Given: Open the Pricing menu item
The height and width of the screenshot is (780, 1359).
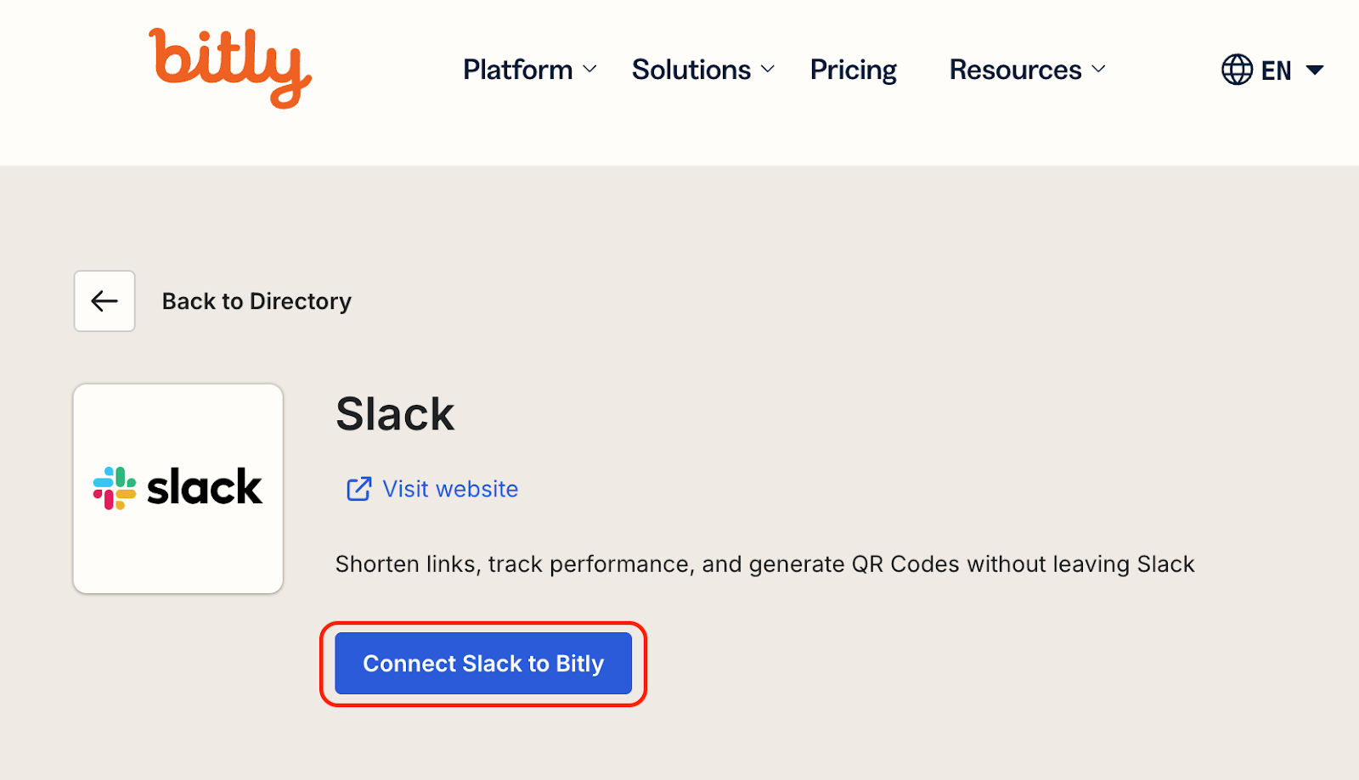Looking at the screenshot, I should (x=853, y=70).
